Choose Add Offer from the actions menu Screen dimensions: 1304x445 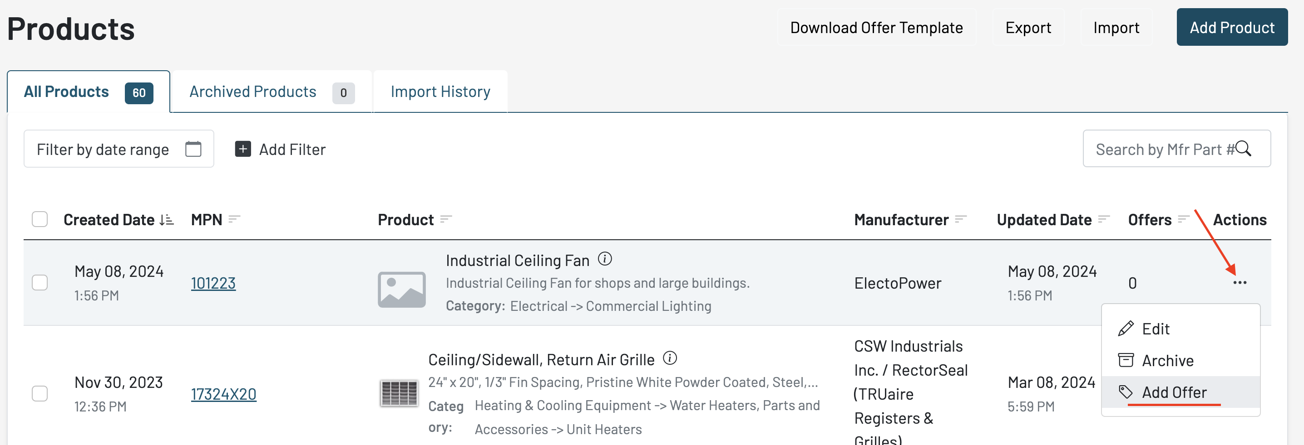(1181, 392)
